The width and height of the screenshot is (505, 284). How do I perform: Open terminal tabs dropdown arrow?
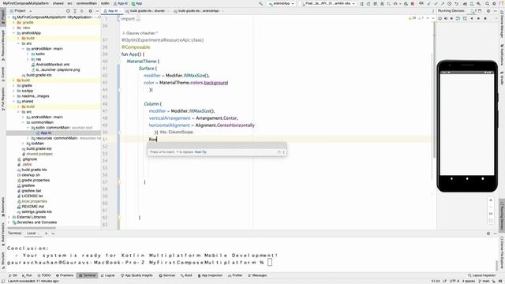tap(53, 234)
